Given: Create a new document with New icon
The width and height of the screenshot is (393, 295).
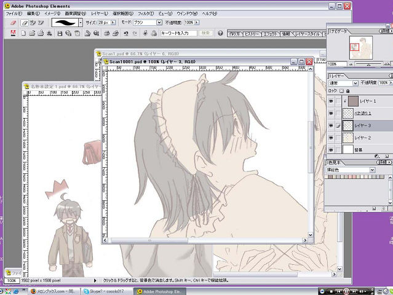Looking at the screenshot, I should [x=23, y=33].
